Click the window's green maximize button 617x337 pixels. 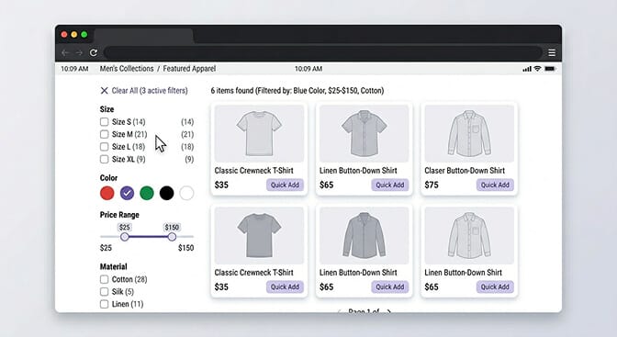pyautogui.click(x=84, y=35)
